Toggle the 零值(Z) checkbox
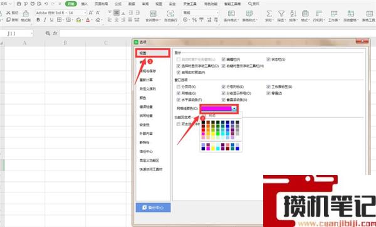Screen dimensions: 376x227 (268, 93)
